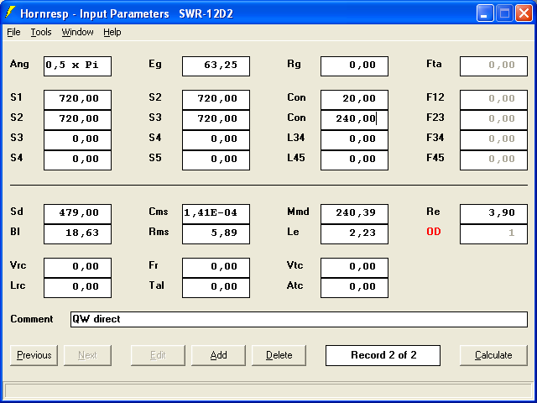Click the Hornresp lightning icon in the title bar

[11, 13]
